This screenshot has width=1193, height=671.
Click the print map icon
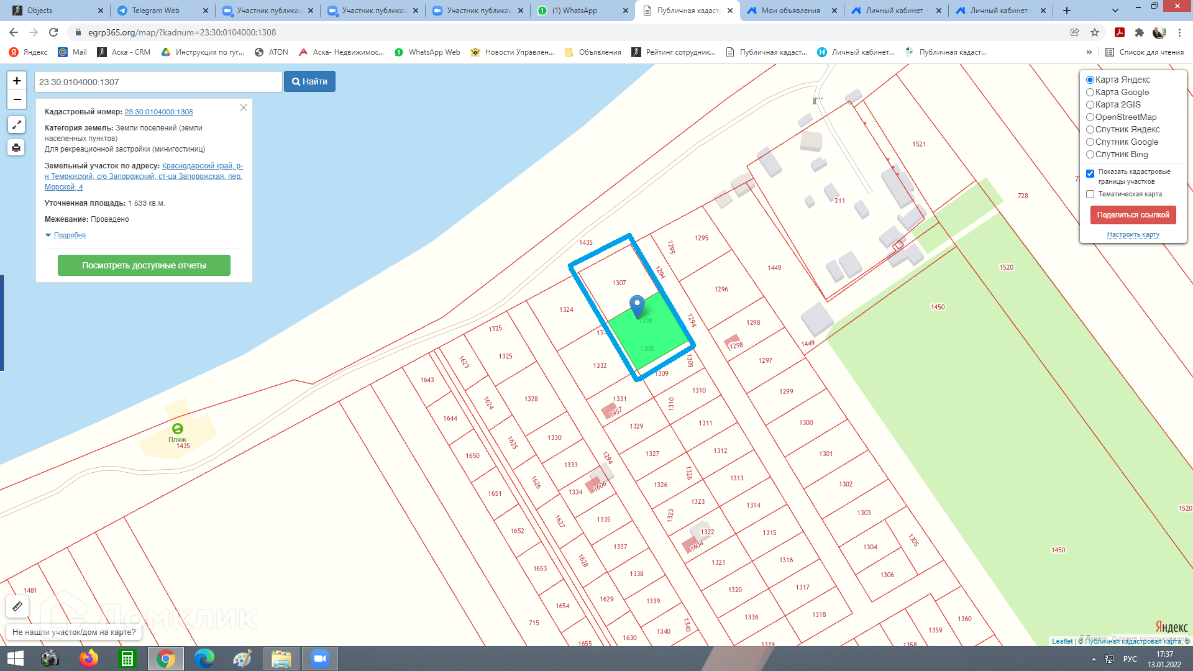coord(17,148)
